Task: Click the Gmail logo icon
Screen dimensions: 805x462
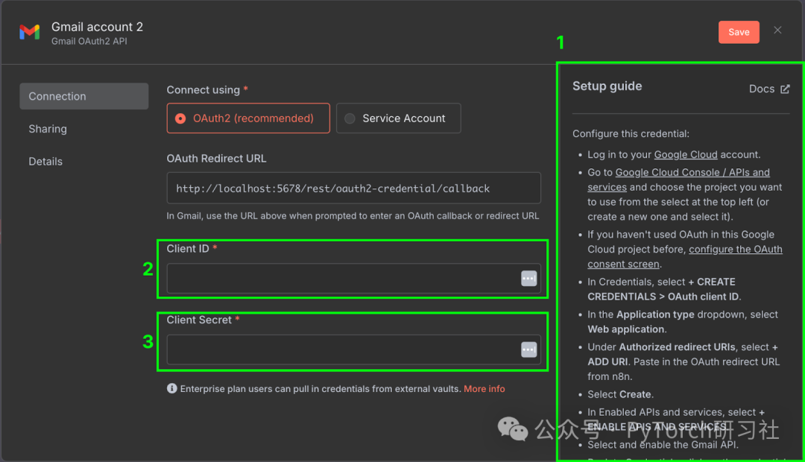Action: point(30,32)
